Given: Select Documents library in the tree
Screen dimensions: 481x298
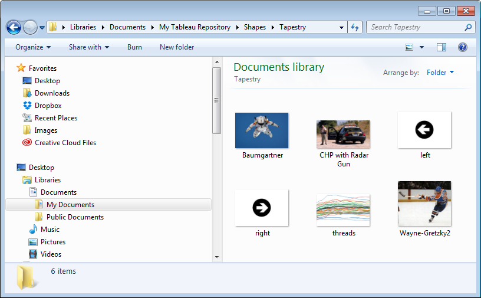Looking at the screenshot, I should coord(58,192).
